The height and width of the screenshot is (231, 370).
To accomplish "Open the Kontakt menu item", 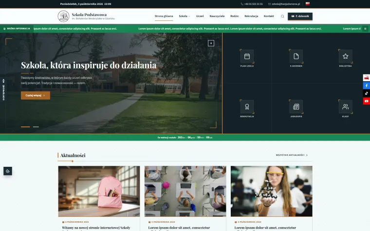I will pyautogui.click(x=269, y=16).
